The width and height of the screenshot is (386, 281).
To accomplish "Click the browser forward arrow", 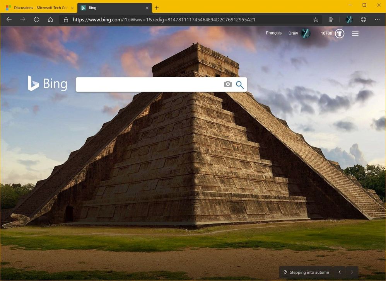I will [x=23, y=19].
